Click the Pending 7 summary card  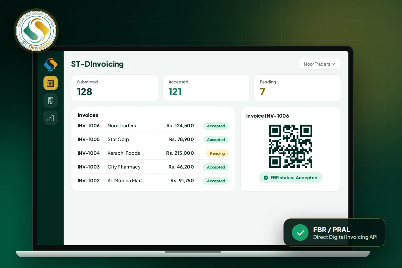point(297,88)
